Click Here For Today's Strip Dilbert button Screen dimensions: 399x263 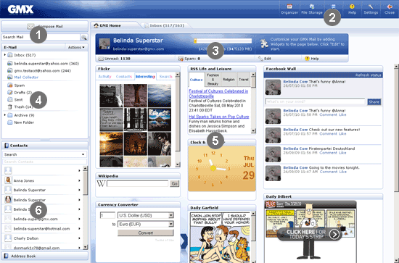click(x=310, y=234)
